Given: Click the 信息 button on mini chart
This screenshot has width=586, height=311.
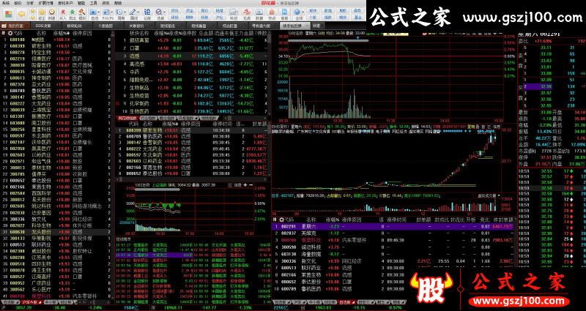Looking at the screenshot, I should pyautogui.click(x=237, y=185).
